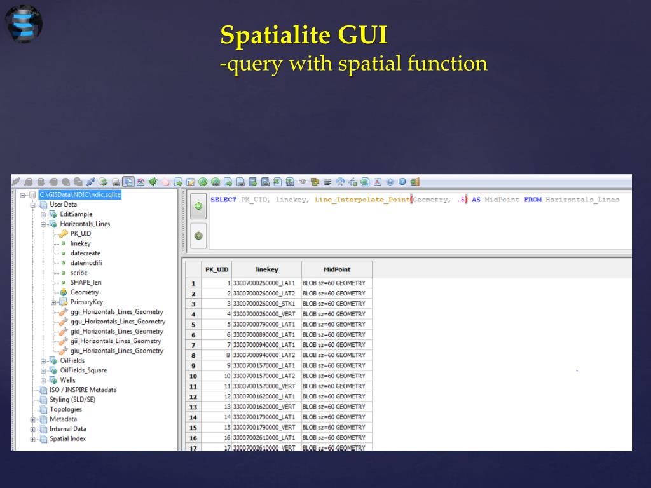Click cell 33007000260000_STK1
The width and height of the screenshot is (651, 488).
click(267, 304)
